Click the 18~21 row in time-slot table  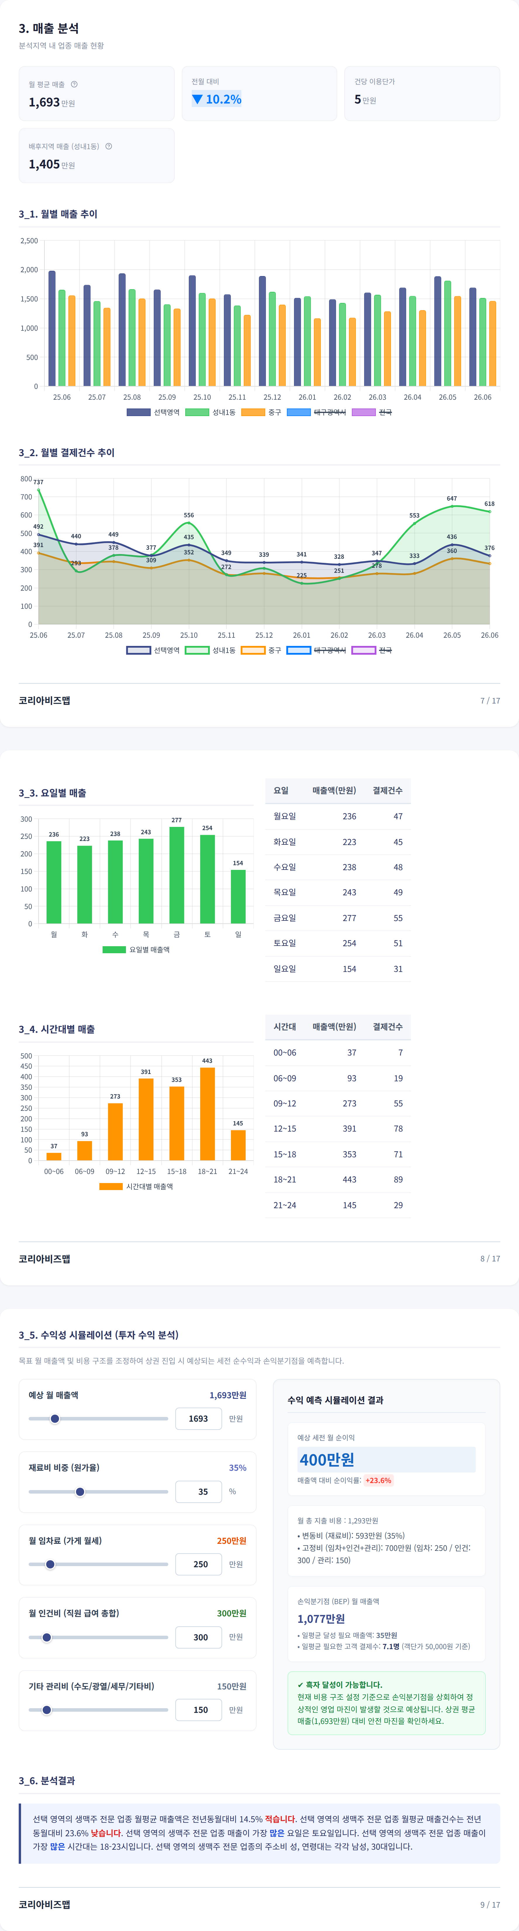tap(338, 1179)
